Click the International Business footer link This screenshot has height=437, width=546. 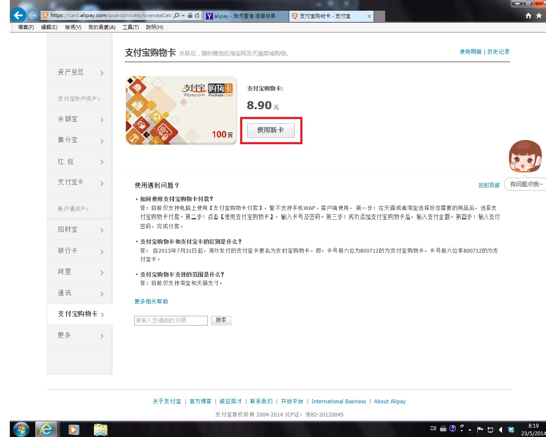pyautogui.click(x=339, y=401)
